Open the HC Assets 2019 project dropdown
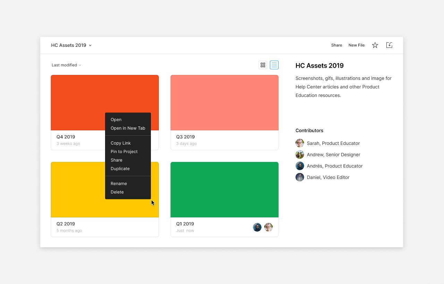This screenshot has height=284, width=444. pyautogui.click(x=71, y=45)
